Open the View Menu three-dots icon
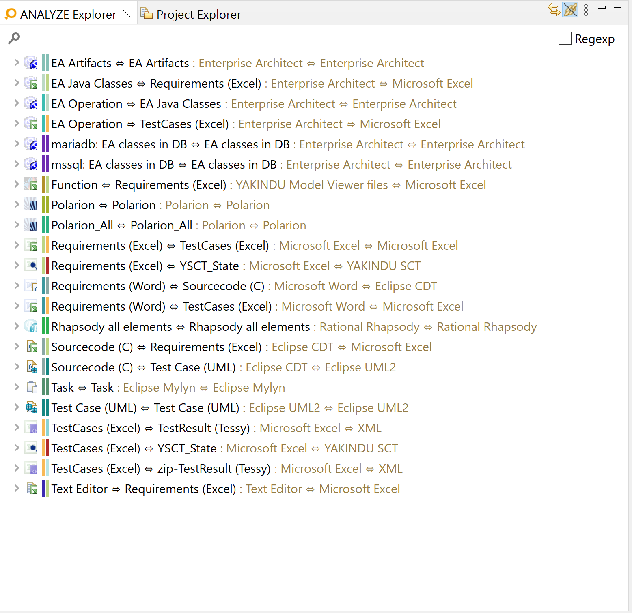Image resolution: width=632 pixels, height=613 pixels. click(x=586, y=10)
